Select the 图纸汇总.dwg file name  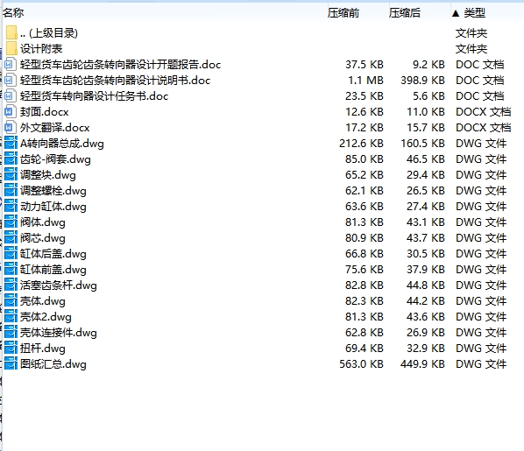click(x=53, y=363)
